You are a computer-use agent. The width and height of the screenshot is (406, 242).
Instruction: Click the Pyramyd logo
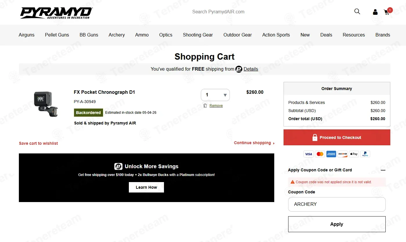coord(56,13)
